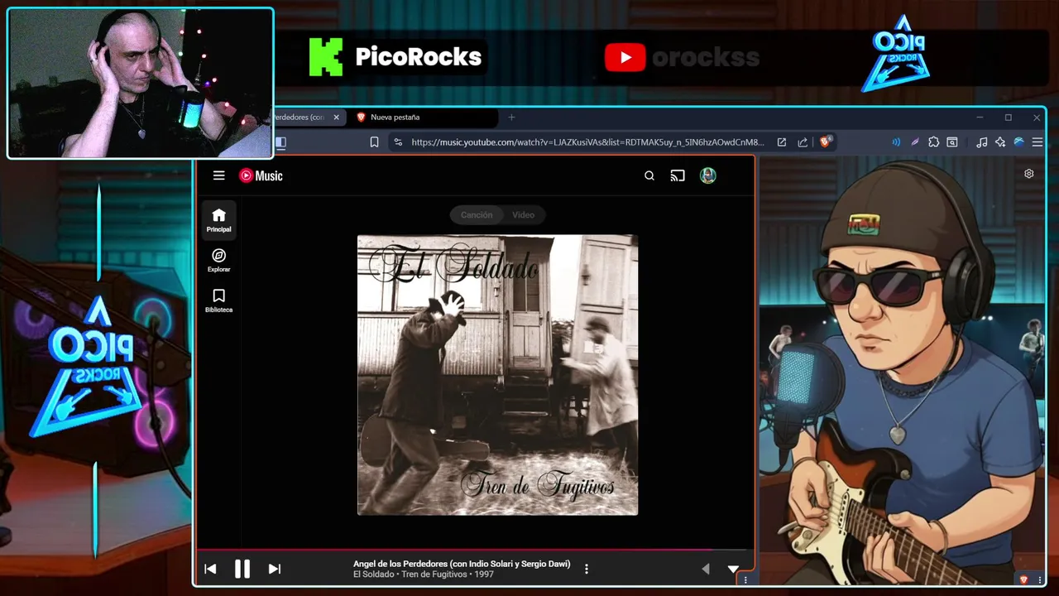
Task: Open the Extensions puzzle menu
Action: (934, 142)
